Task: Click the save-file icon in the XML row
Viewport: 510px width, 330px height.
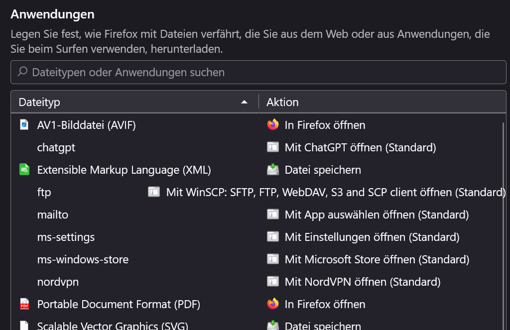Action: point(273,170)
